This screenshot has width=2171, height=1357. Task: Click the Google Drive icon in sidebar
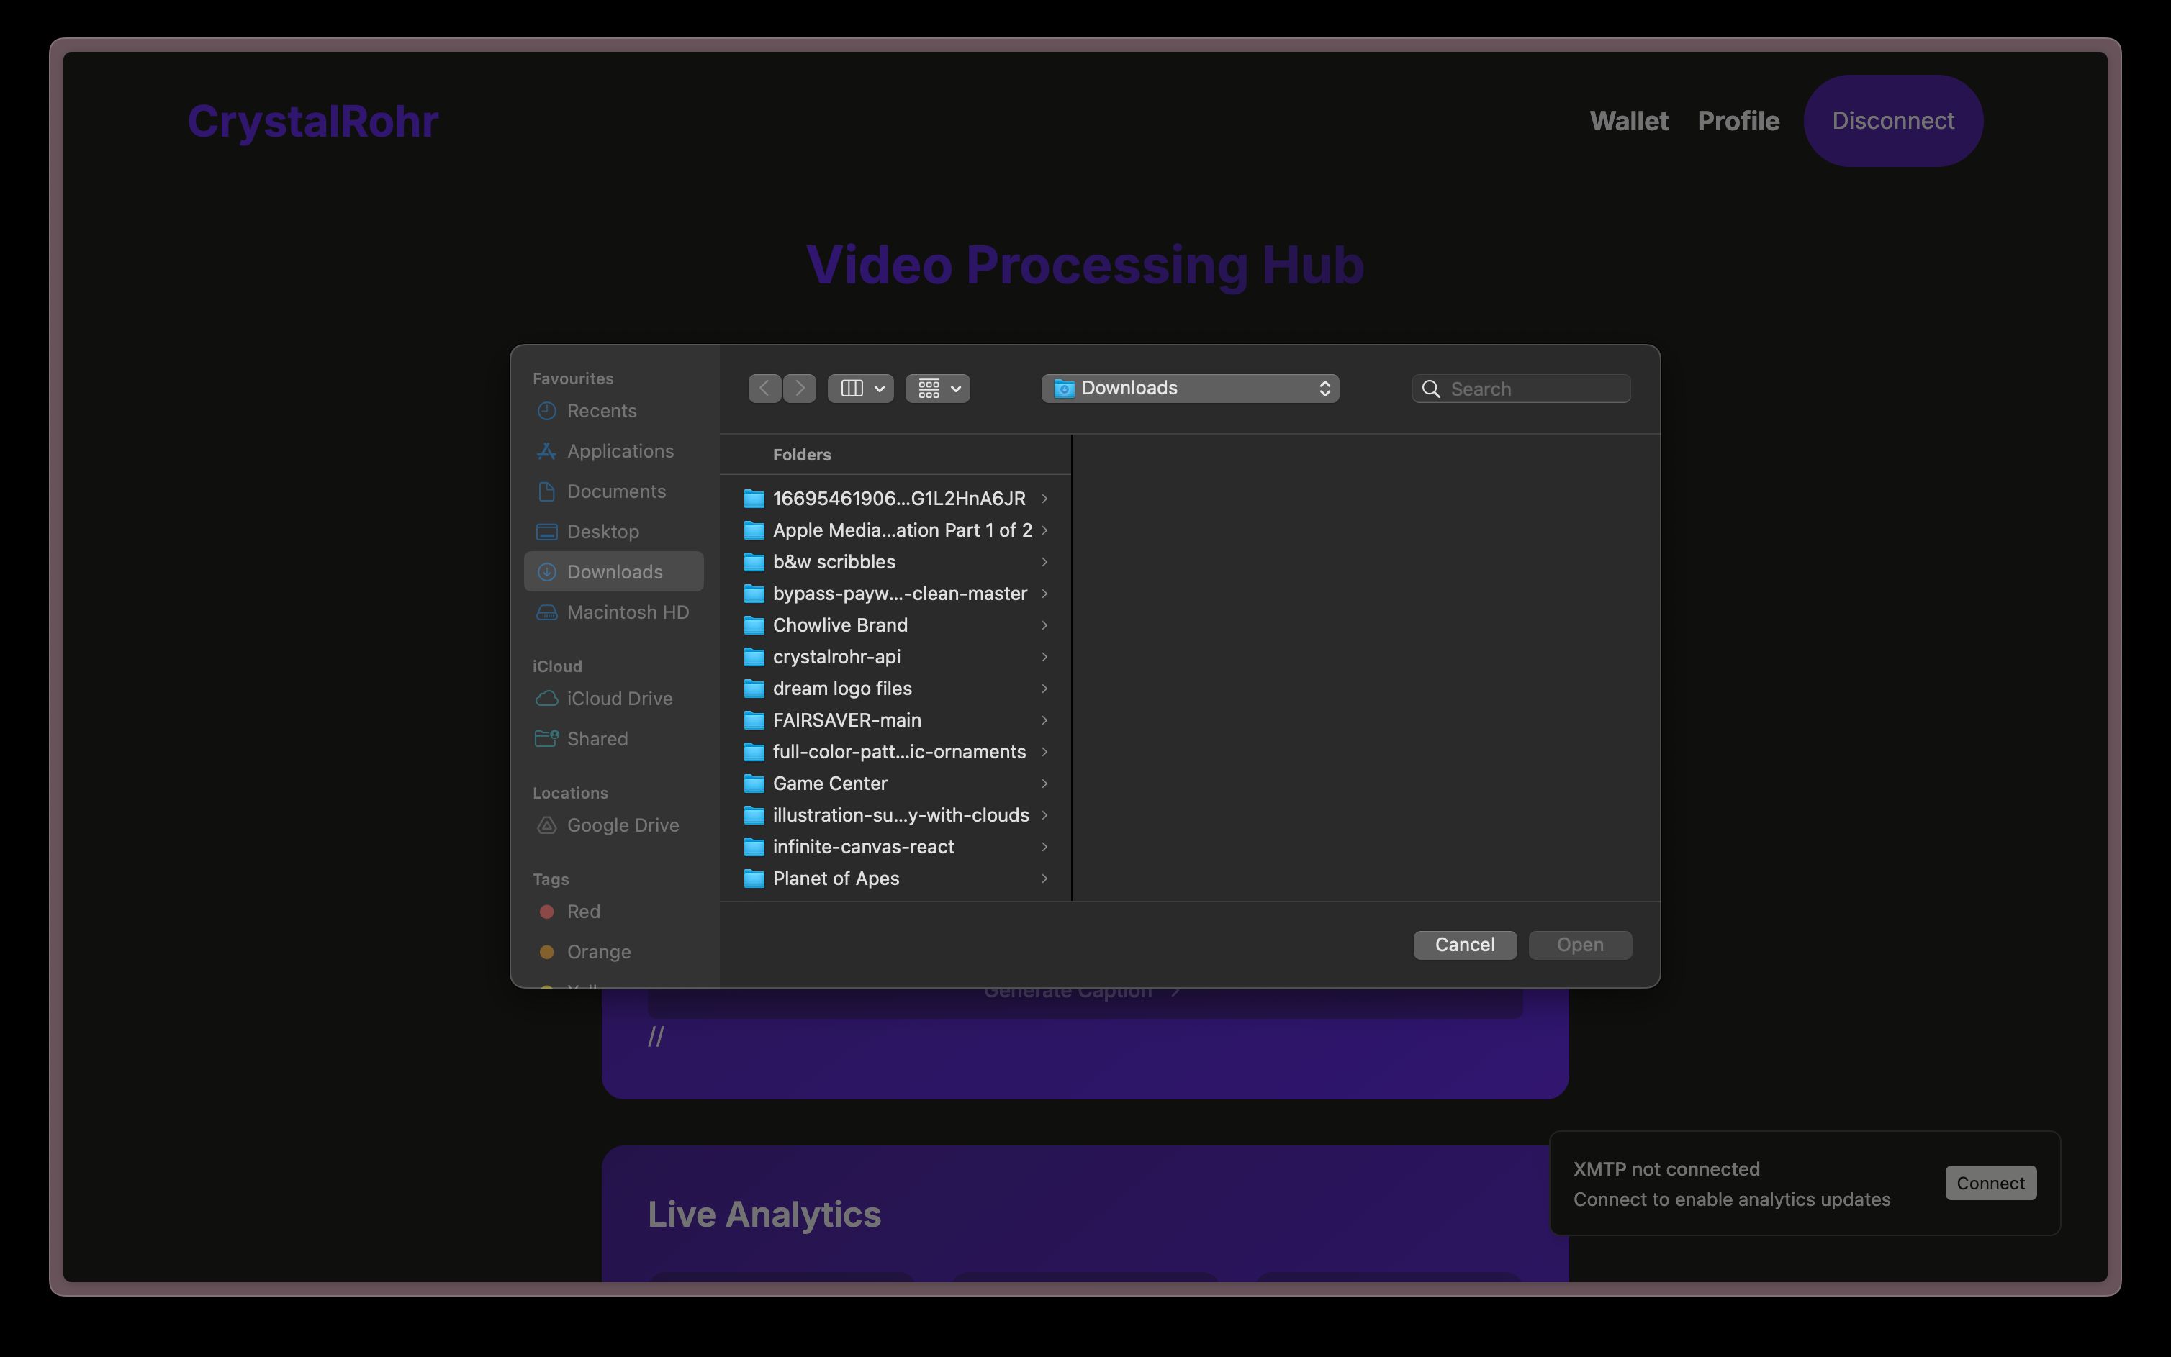[x=546, y=824]
